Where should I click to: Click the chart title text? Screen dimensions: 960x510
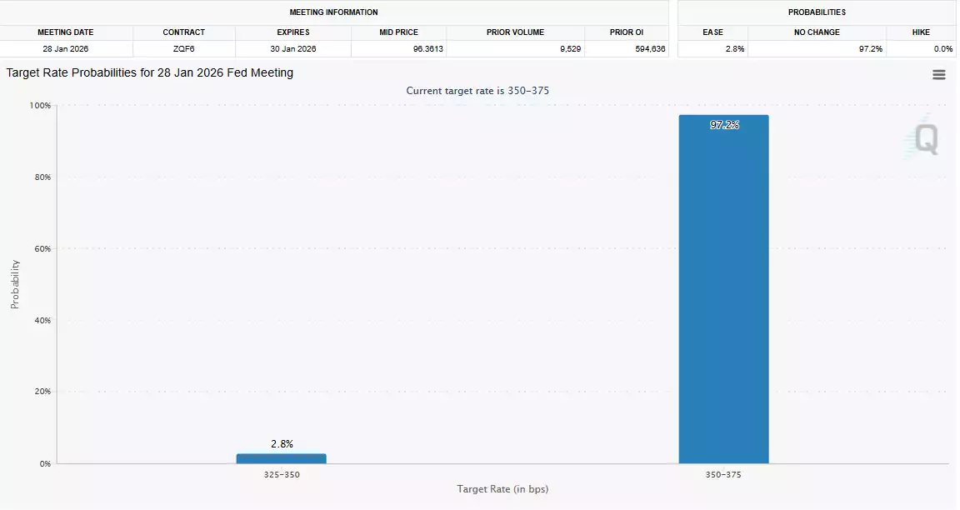click(x=148, y=72)
